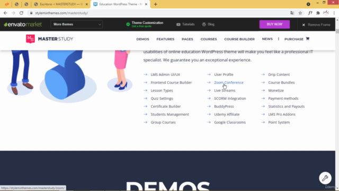Switch to the Escritorio MASTERSTUDY tab
Screen dimensions: 339x191
tap(61, 4)
